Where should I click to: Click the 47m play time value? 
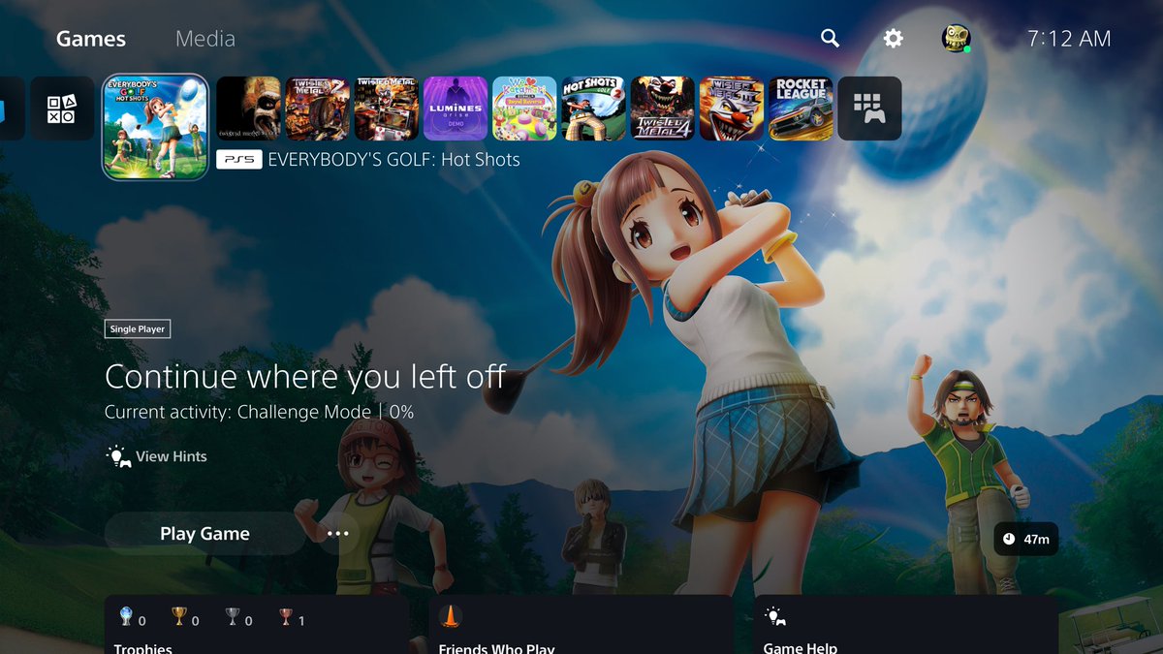tap(1036, 539)
